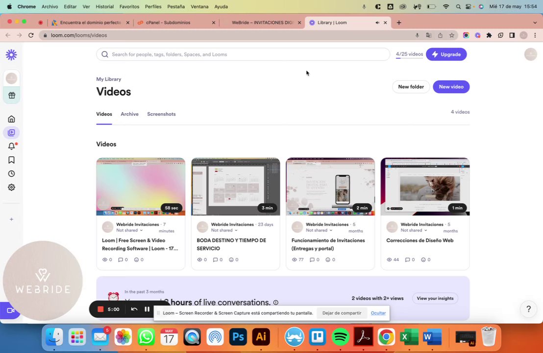Click the Ocultar link
This screenshot has width=543, height=353.
(378, 313)
